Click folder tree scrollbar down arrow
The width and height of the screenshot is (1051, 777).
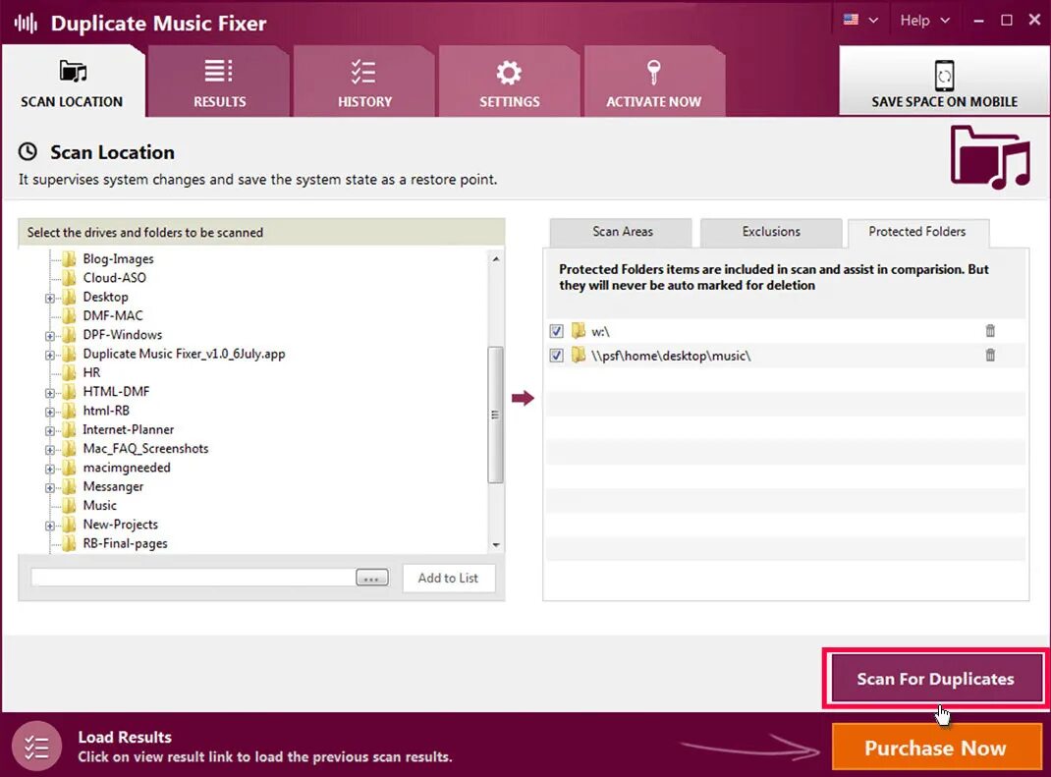tap(495, 545)
